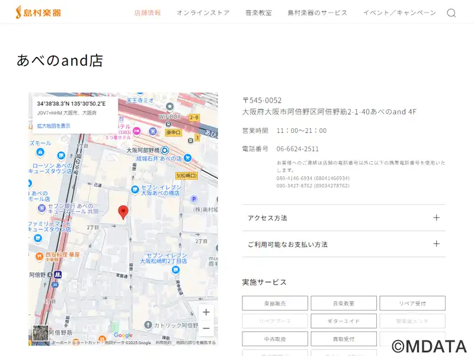
Task: Click the 拡大地図を表示 link
Action: click(x=53, y=126)
